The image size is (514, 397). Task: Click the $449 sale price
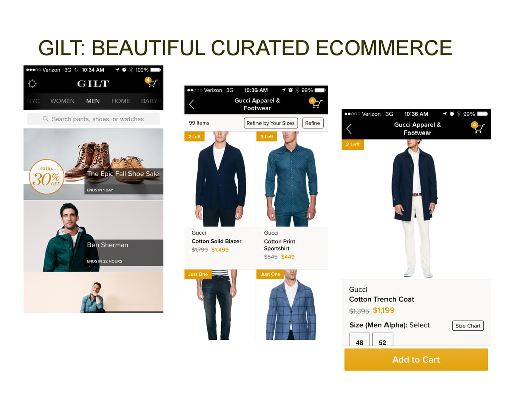(288, 257)
